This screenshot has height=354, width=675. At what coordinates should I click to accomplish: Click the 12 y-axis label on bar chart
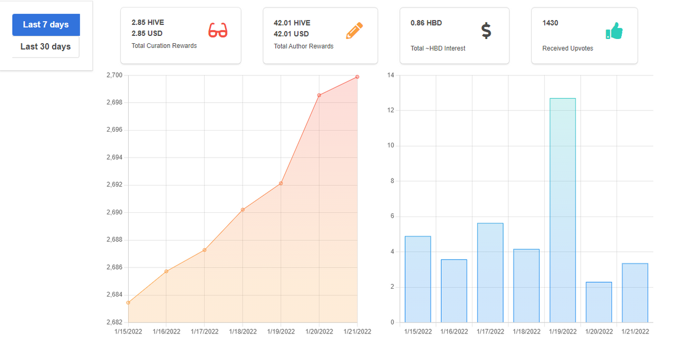[x=391, y=111]
